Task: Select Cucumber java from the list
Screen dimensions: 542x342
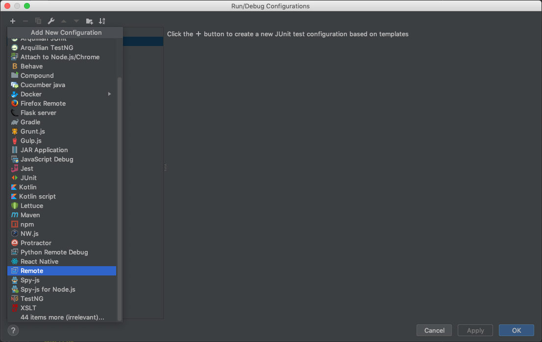Action: (x=62, y=85)
